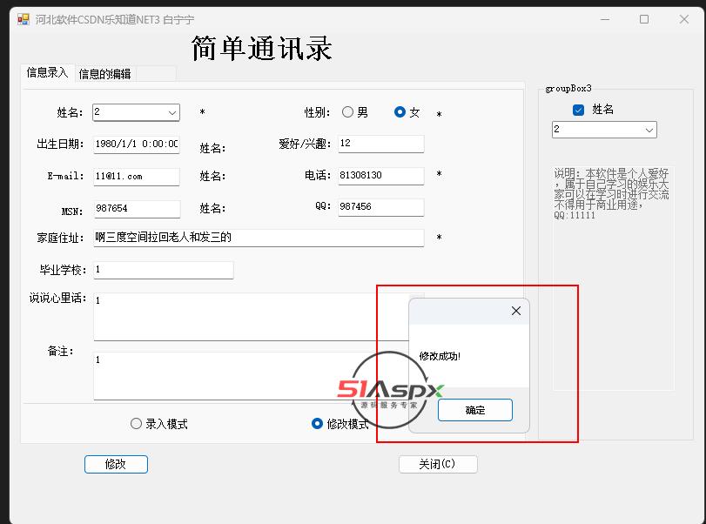Switch to 录入模式 radio option
This screenshot has width=706, height=524.
tap(137, 424)
